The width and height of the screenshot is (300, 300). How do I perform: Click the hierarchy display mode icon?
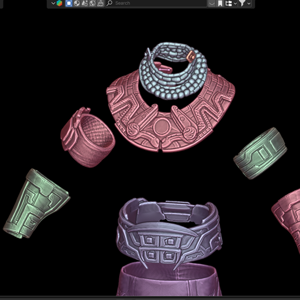[228, 3]
